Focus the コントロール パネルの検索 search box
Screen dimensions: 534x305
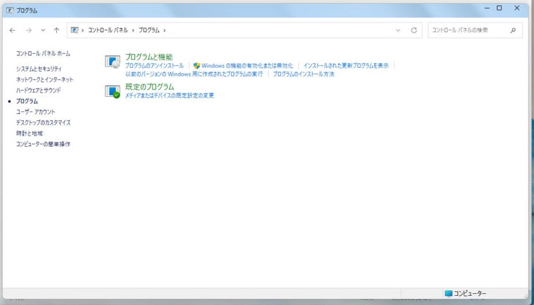coord(470,30)
